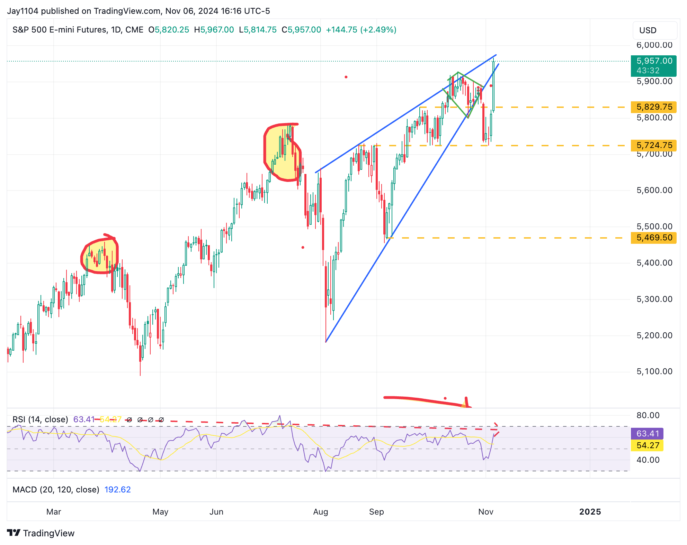Click the RSI 40.00 axis label

pyautogui.click(x=648, y=460)
